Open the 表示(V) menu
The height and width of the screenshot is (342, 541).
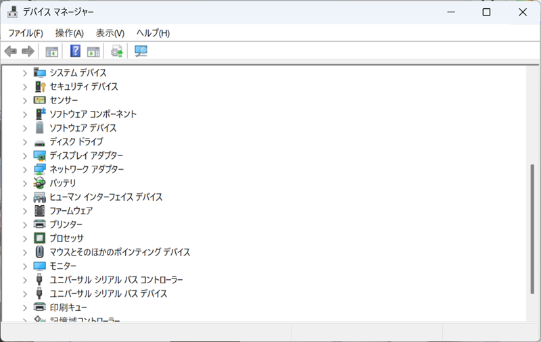[110, 33]
